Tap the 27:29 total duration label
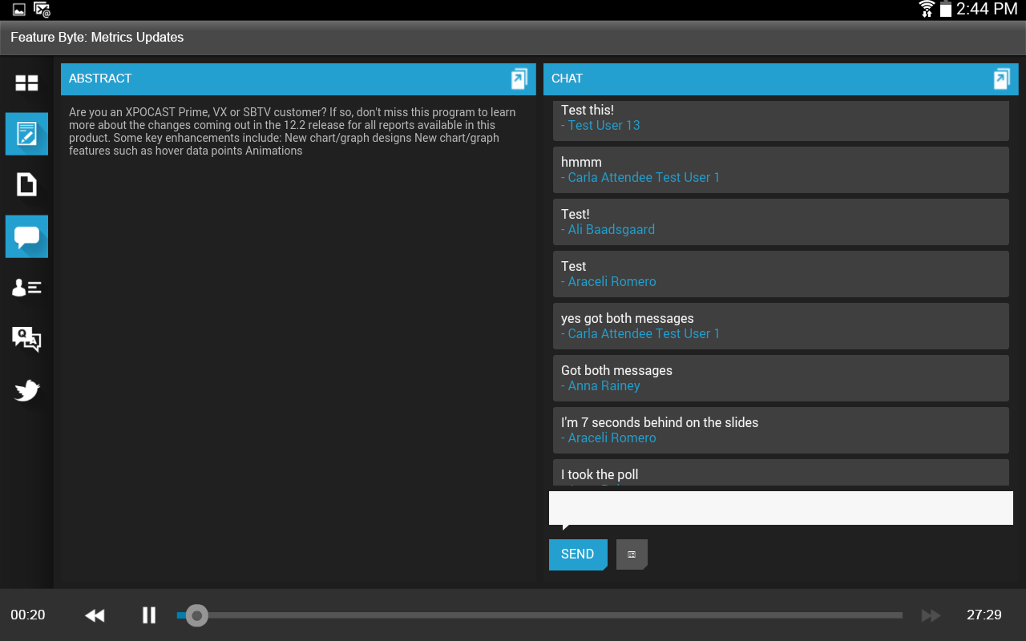 point(984,615)
